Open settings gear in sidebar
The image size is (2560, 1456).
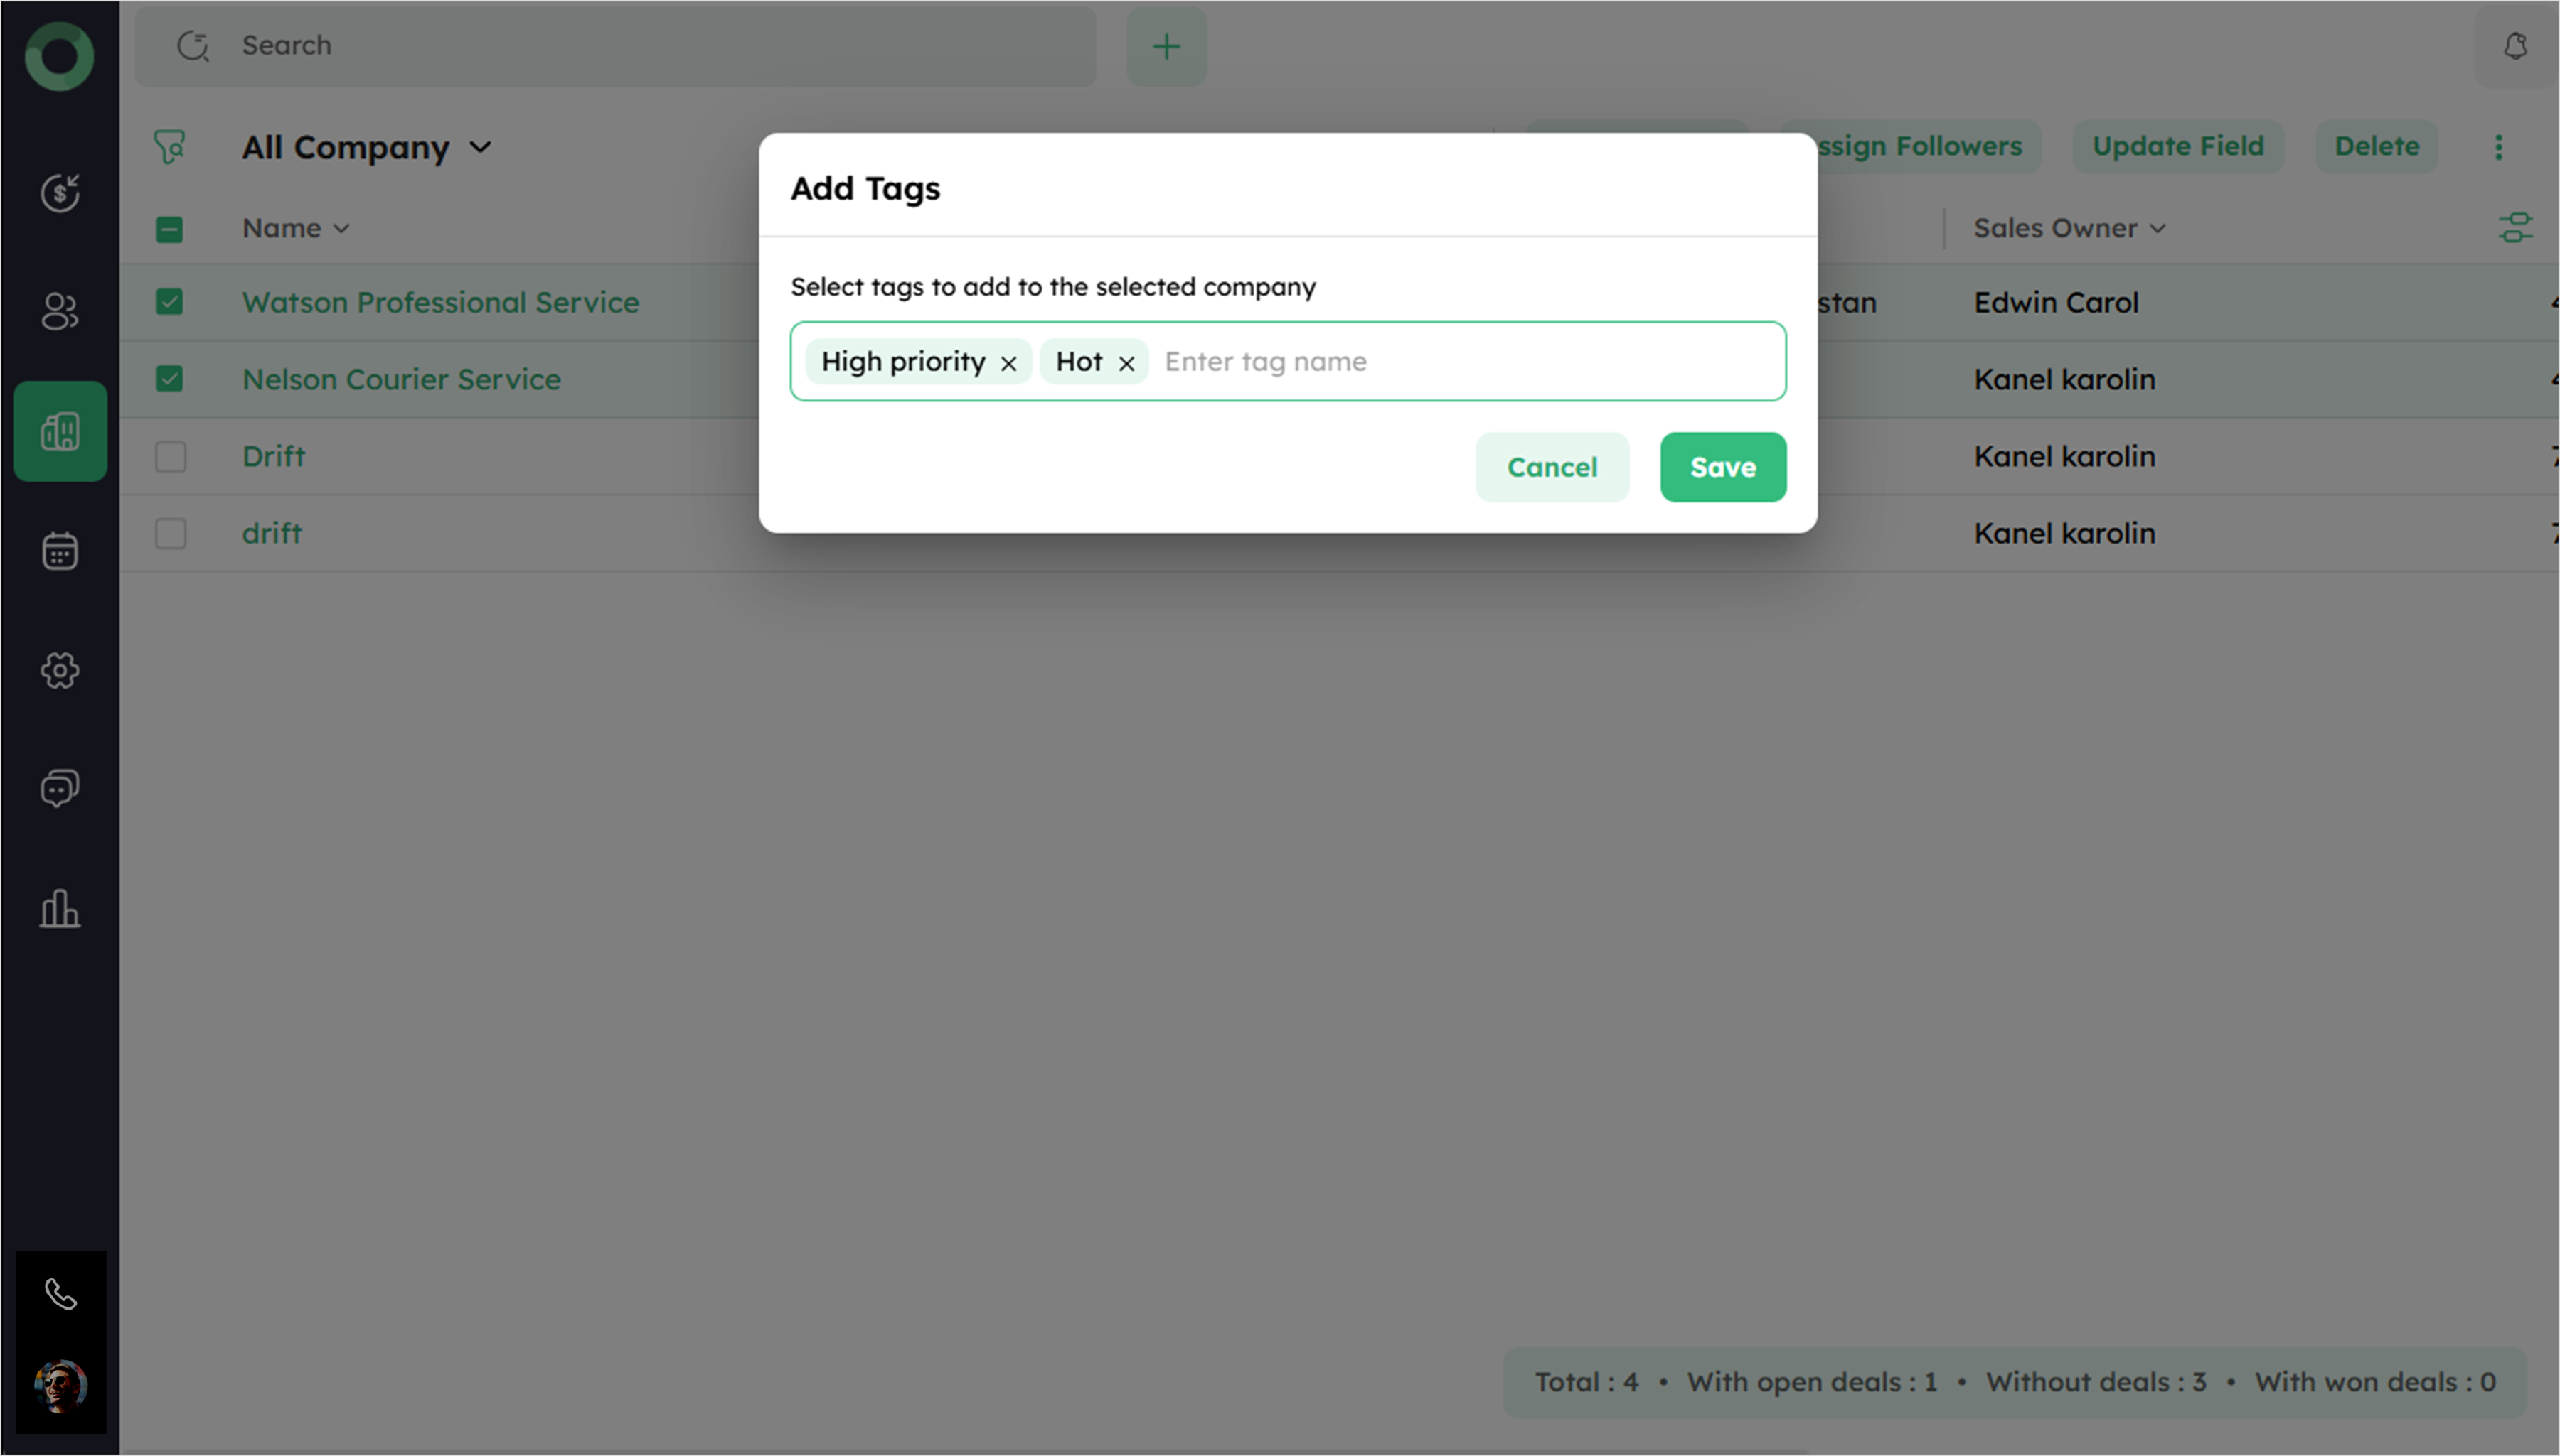coord(60,670)
